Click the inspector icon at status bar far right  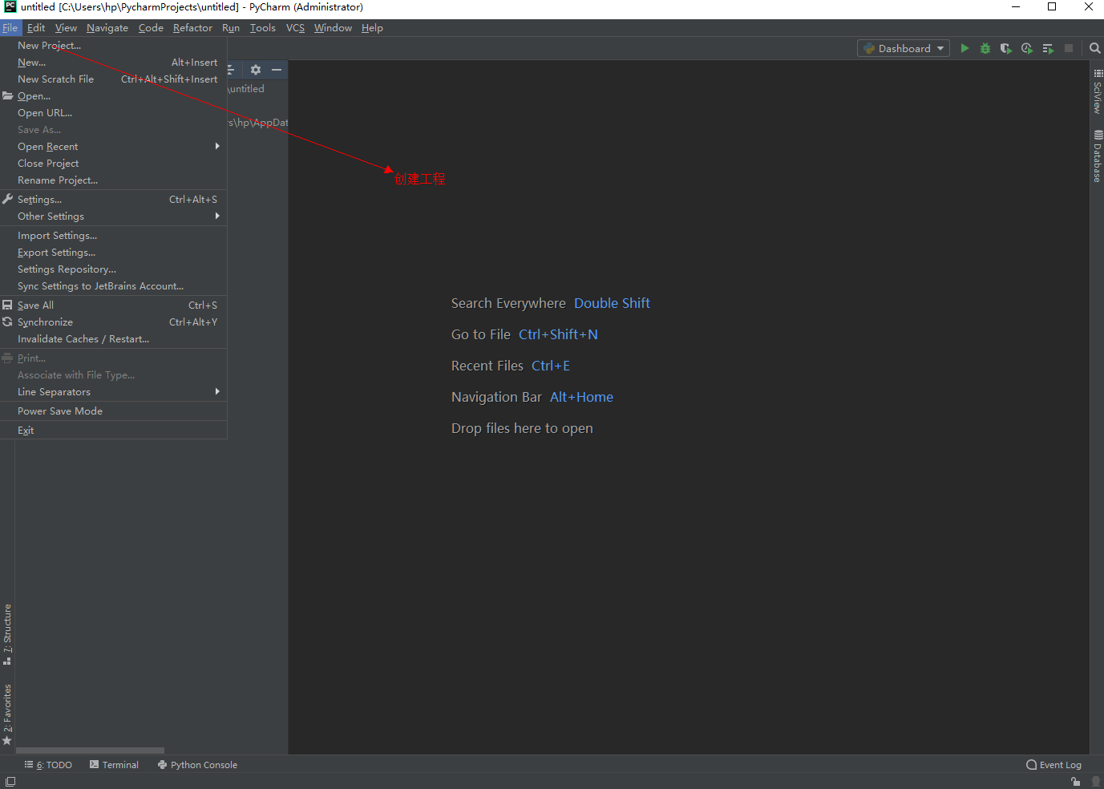1095,782
